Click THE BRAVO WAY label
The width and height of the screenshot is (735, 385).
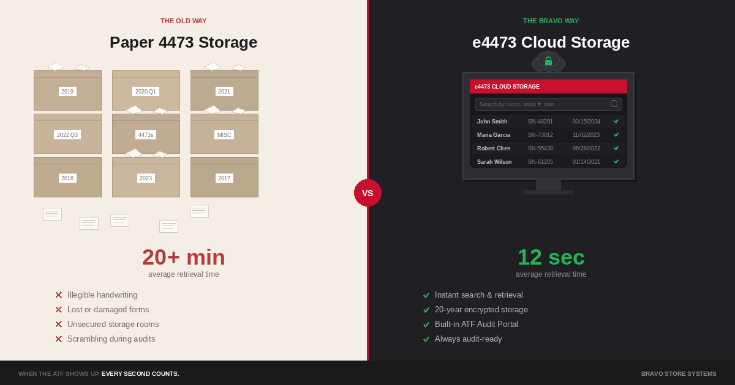coord(551,21)
